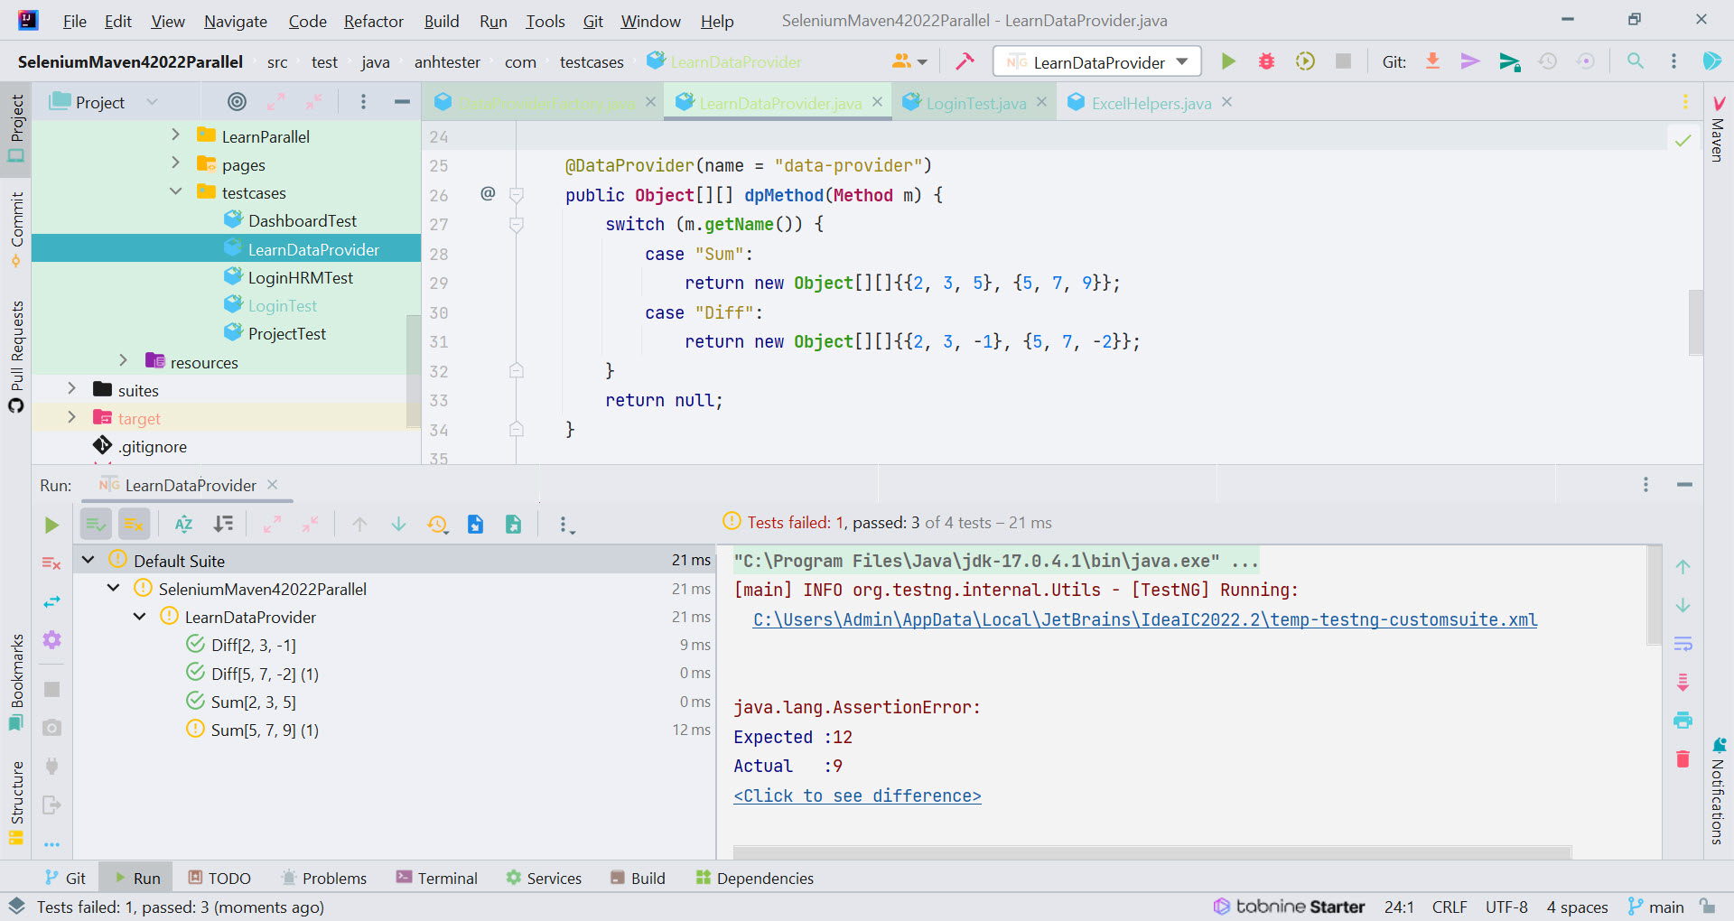1734x921 pixels.
Task: Click the CRLF line separator indicator
Action: click(x=1450, y=907)
